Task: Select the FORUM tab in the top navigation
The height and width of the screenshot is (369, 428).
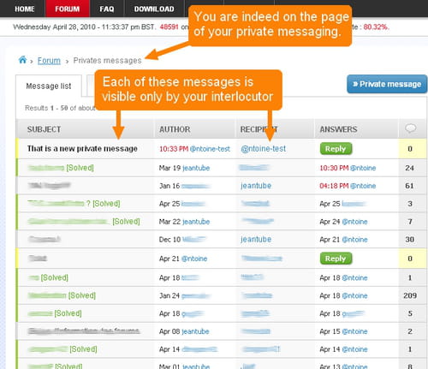Action: [68, 9]
